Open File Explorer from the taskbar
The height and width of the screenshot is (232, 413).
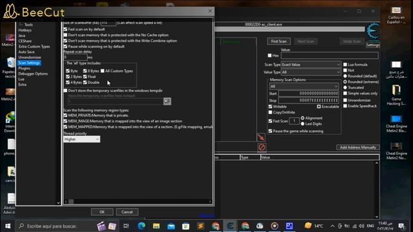156,226
